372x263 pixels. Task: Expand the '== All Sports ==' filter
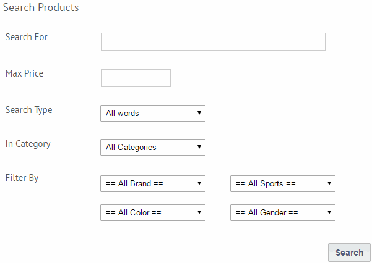(x=283, y=184)
